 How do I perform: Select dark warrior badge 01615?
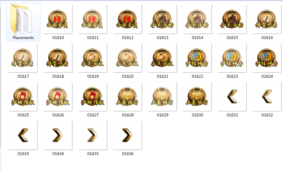click(232, 19)
